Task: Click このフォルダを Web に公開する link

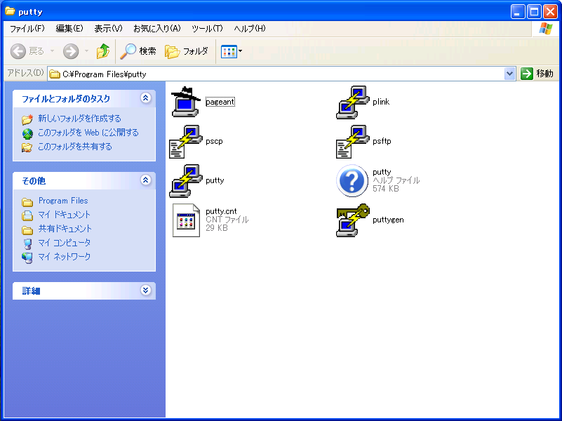Action: 88,133
